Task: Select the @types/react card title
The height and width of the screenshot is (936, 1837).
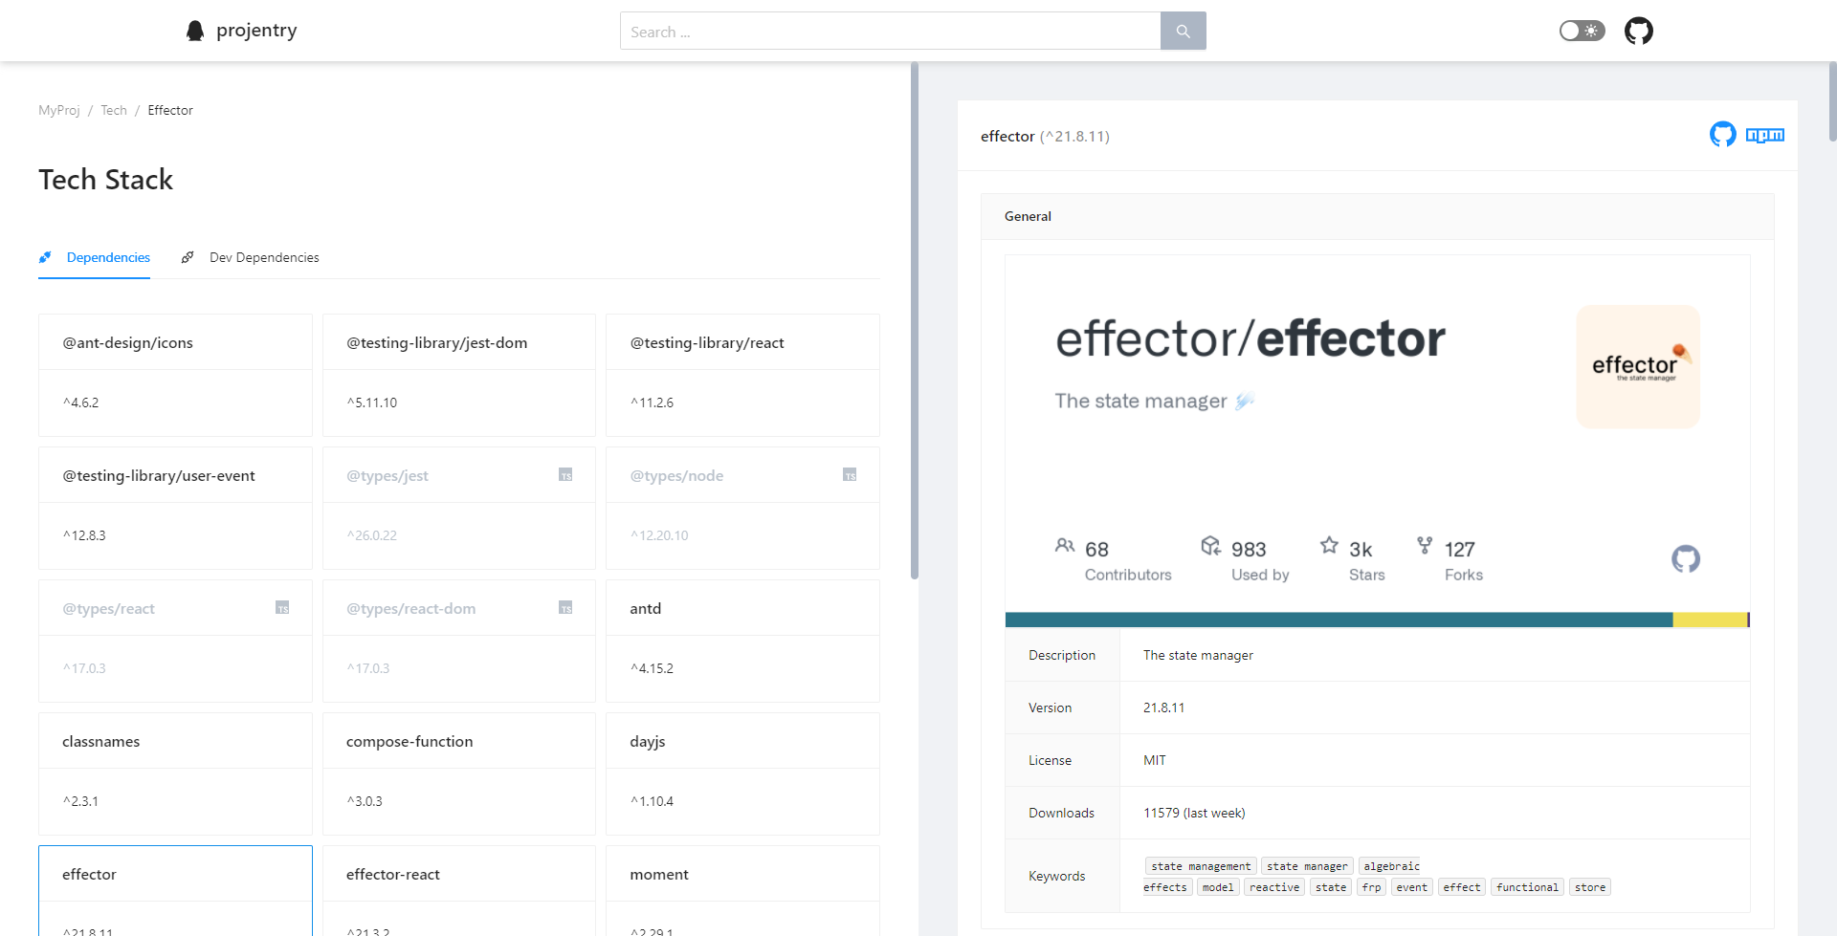Action: point(108,608)
